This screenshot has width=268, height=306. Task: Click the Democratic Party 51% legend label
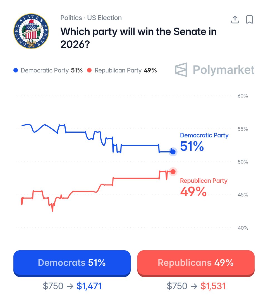(x=52, y=70)
